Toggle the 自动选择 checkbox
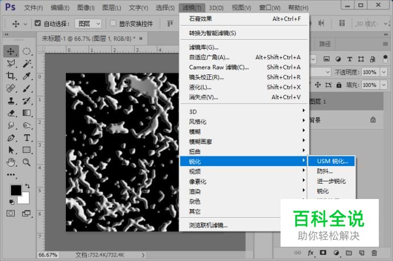Screen dimensions: 393x261 (37, 23)
